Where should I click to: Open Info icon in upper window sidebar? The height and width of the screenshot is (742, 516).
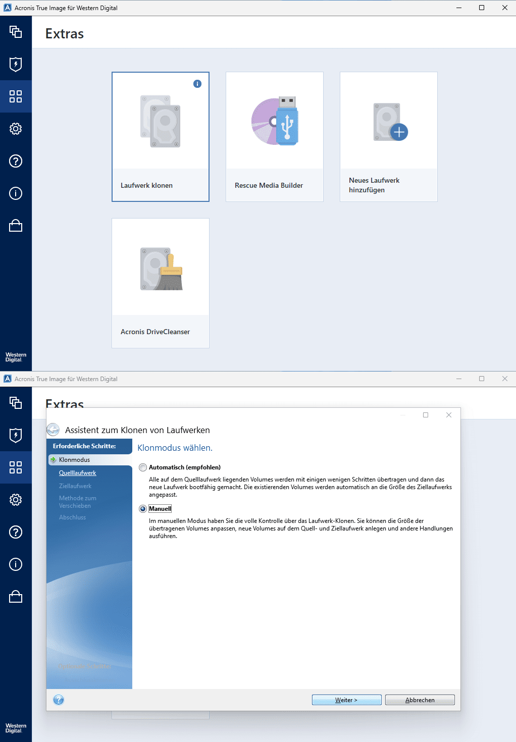[x=16, y=193]
